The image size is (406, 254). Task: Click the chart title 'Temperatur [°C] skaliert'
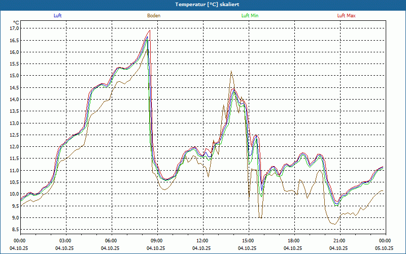[x=203, y=4]
